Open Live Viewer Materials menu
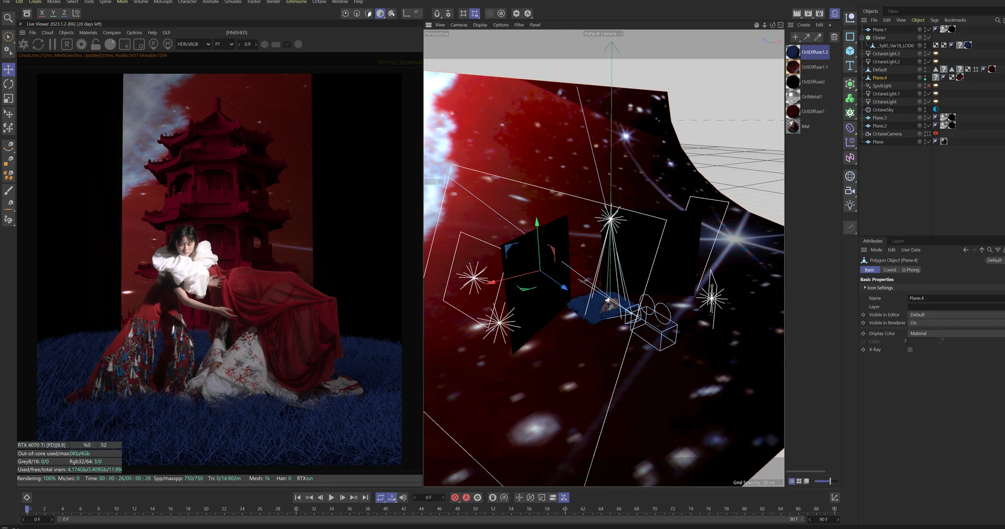 point(88,32)
